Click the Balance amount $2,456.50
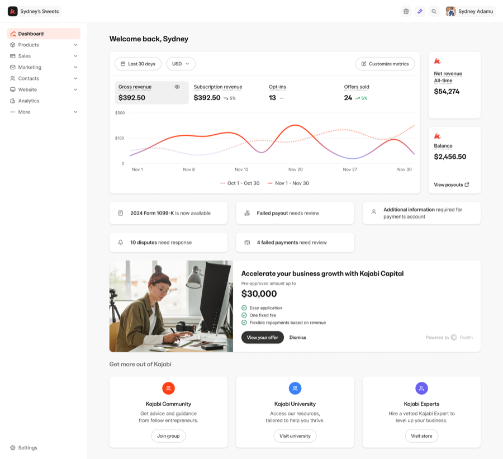 (450, 157)
